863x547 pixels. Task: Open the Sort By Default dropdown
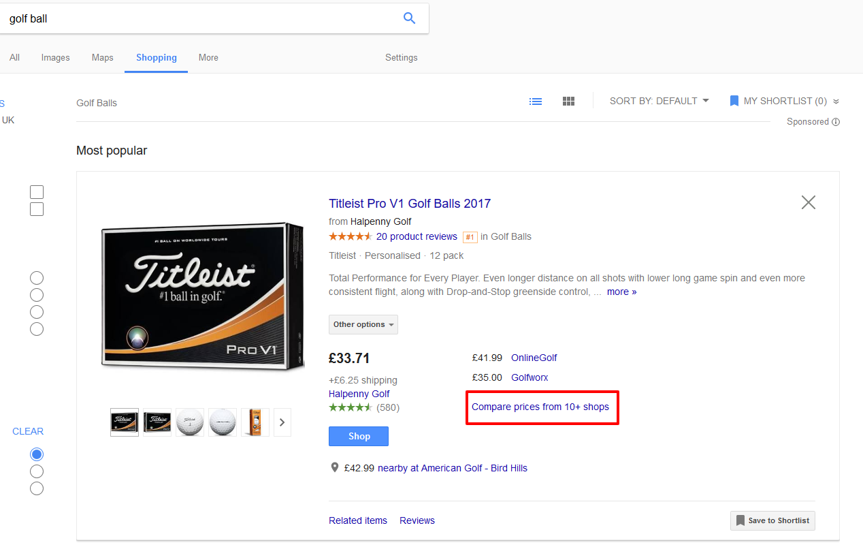[x=659, y=101]
